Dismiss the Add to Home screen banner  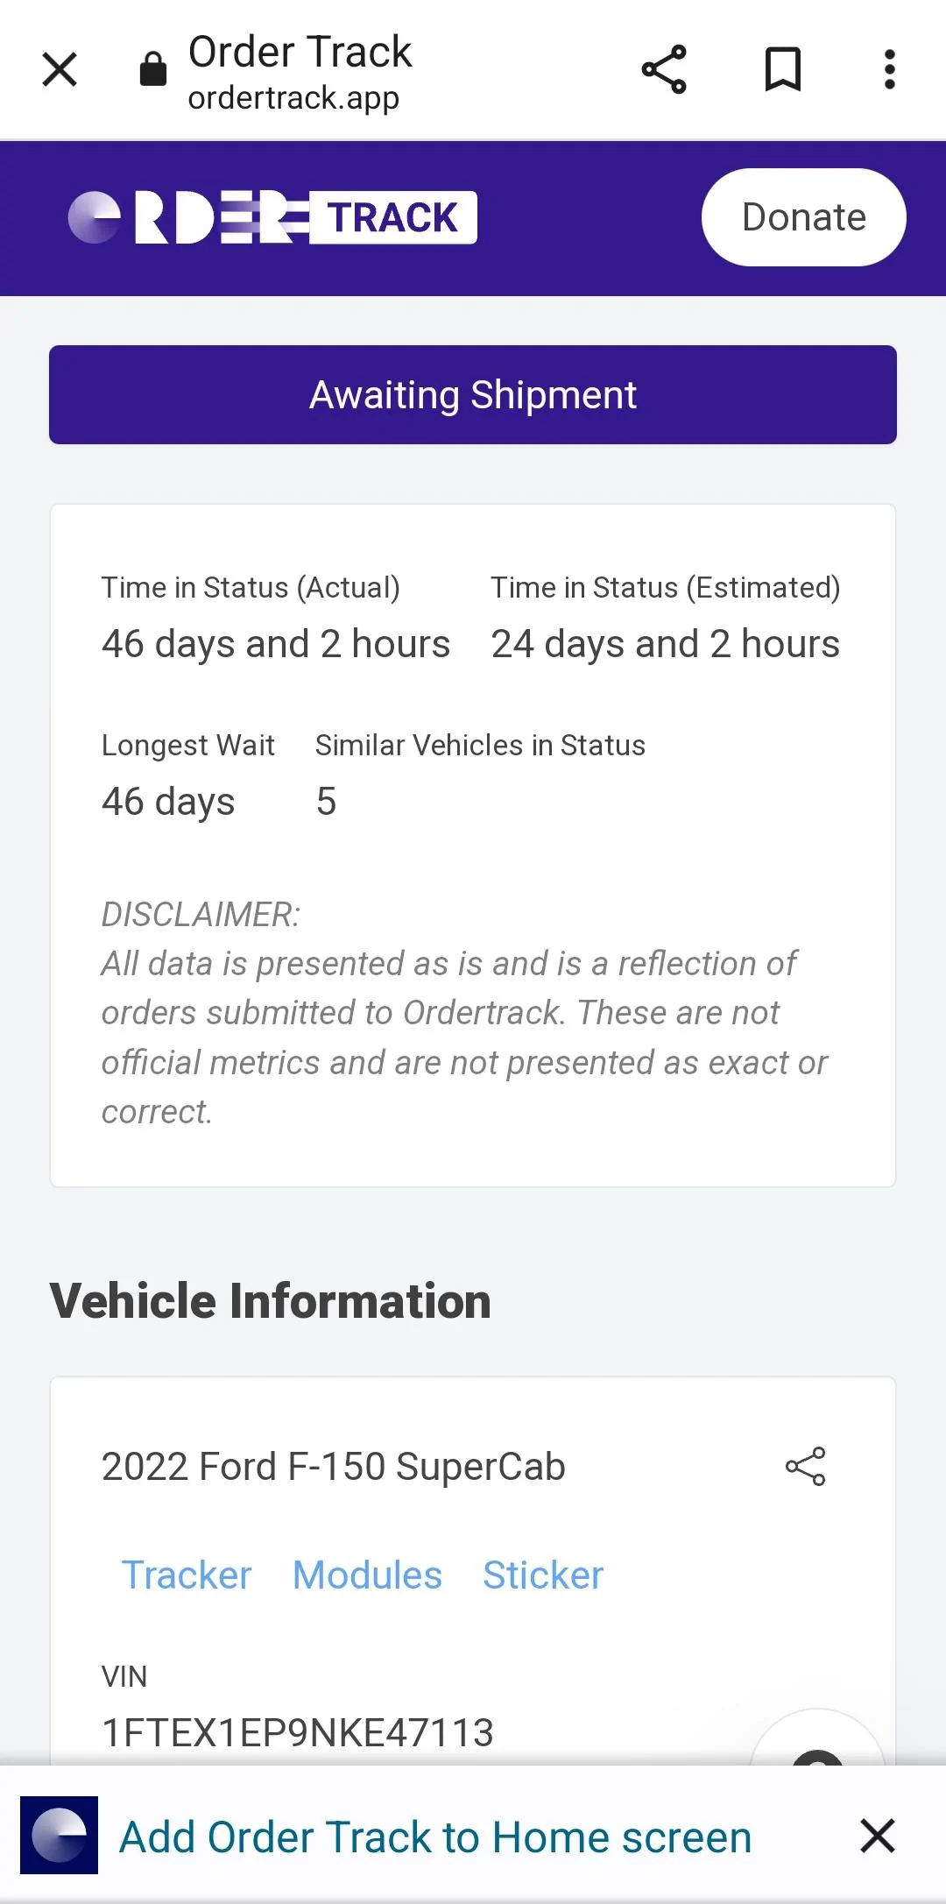[x=877, y=1836]
